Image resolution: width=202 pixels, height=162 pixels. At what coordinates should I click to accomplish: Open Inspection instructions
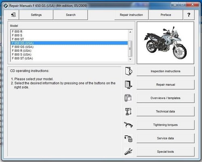point(166,71)
